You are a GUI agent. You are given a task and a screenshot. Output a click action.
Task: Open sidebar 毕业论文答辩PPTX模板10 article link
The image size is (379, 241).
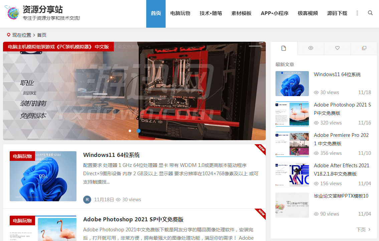point(341,196)
